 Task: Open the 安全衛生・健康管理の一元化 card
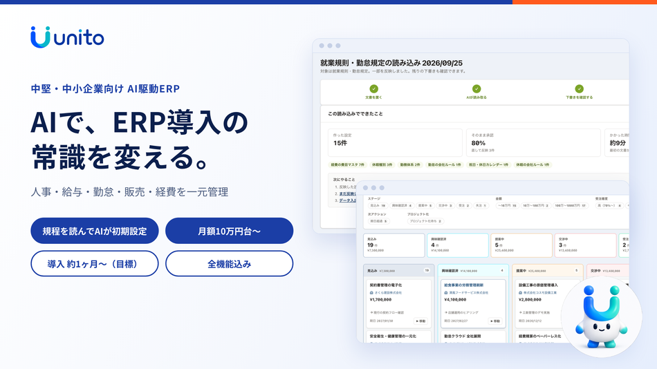pyautogui.click(x=398, y=337)
